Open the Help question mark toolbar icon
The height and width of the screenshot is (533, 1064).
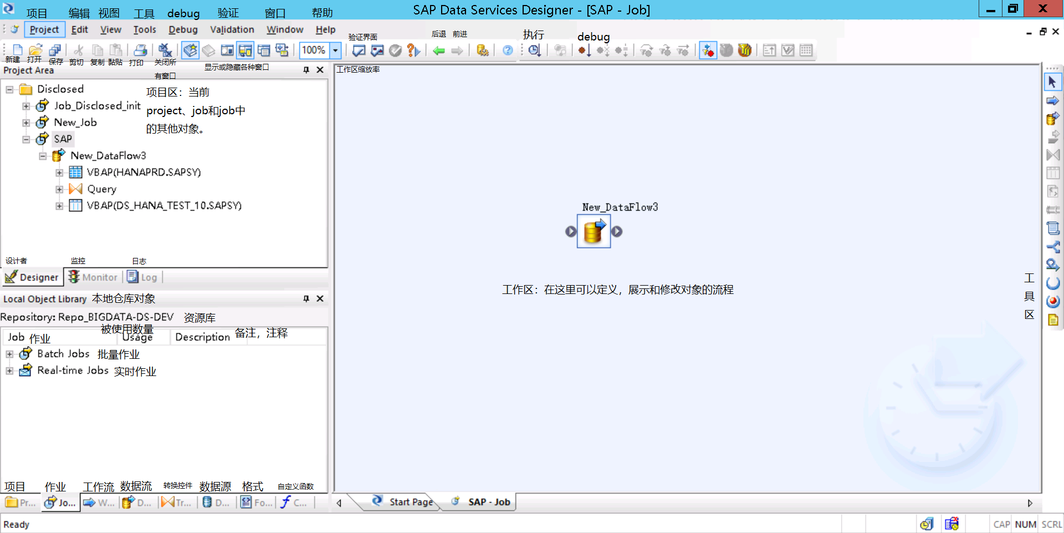coord(507,51)
